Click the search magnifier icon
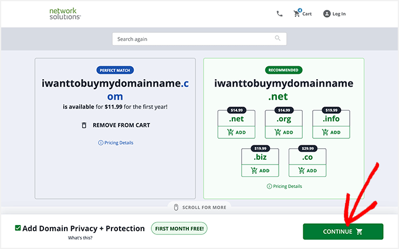The image size is (399, 249). coord(278,39)
